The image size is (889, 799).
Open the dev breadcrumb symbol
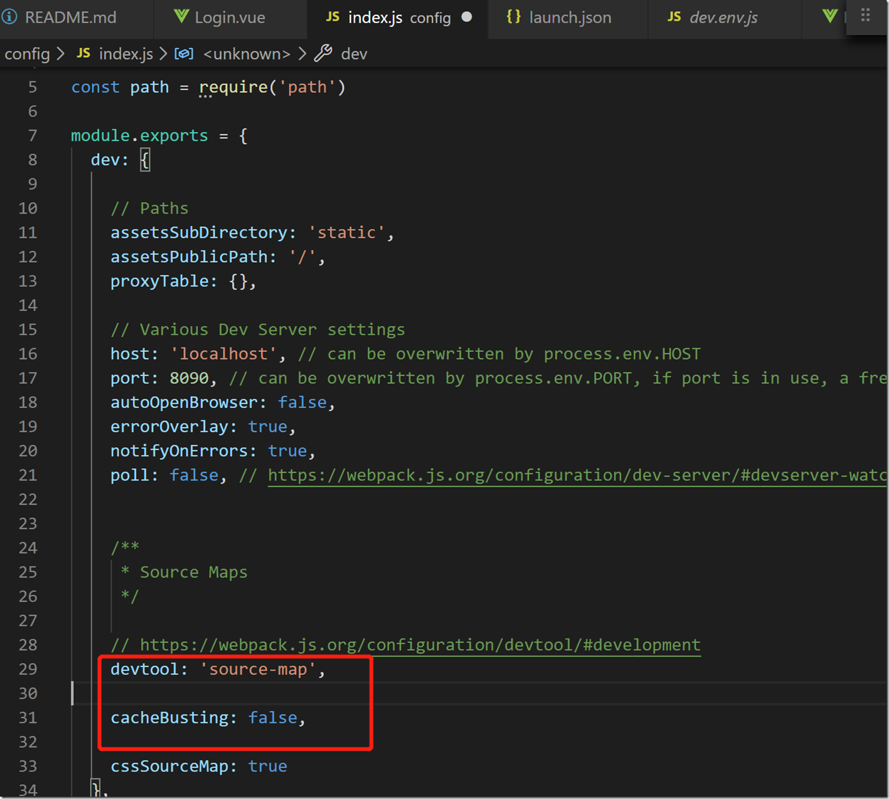click(x=354, y=54)
